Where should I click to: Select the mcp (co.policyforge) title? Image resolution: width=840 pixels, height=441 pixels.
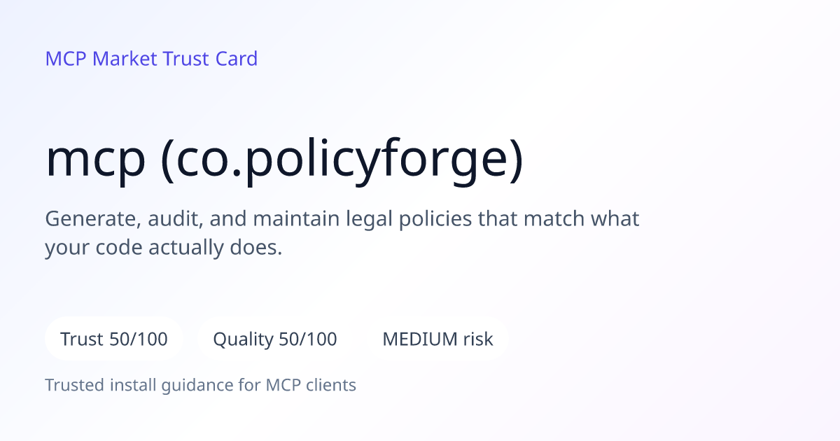(x=285, y=161)
